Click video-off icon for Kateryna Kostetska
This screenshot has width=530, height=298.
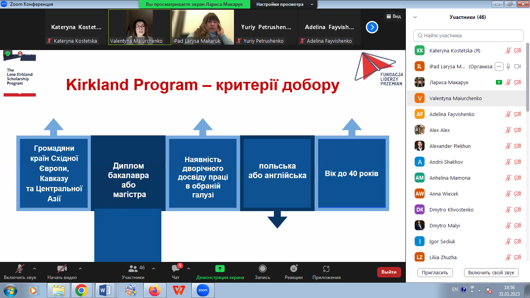tap(518, 50)
